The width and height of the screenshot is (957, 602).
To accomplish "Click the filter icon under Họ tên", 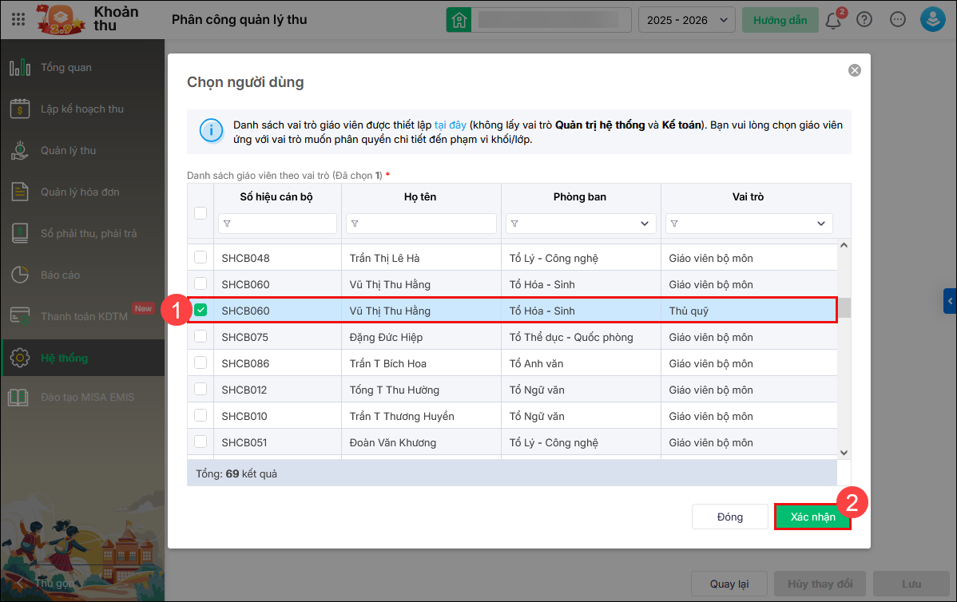I will (x=355, y=224).
